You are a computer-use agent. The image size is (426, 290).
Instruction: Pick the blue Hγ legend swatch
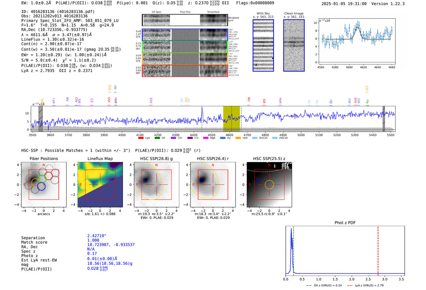point(223,138)
